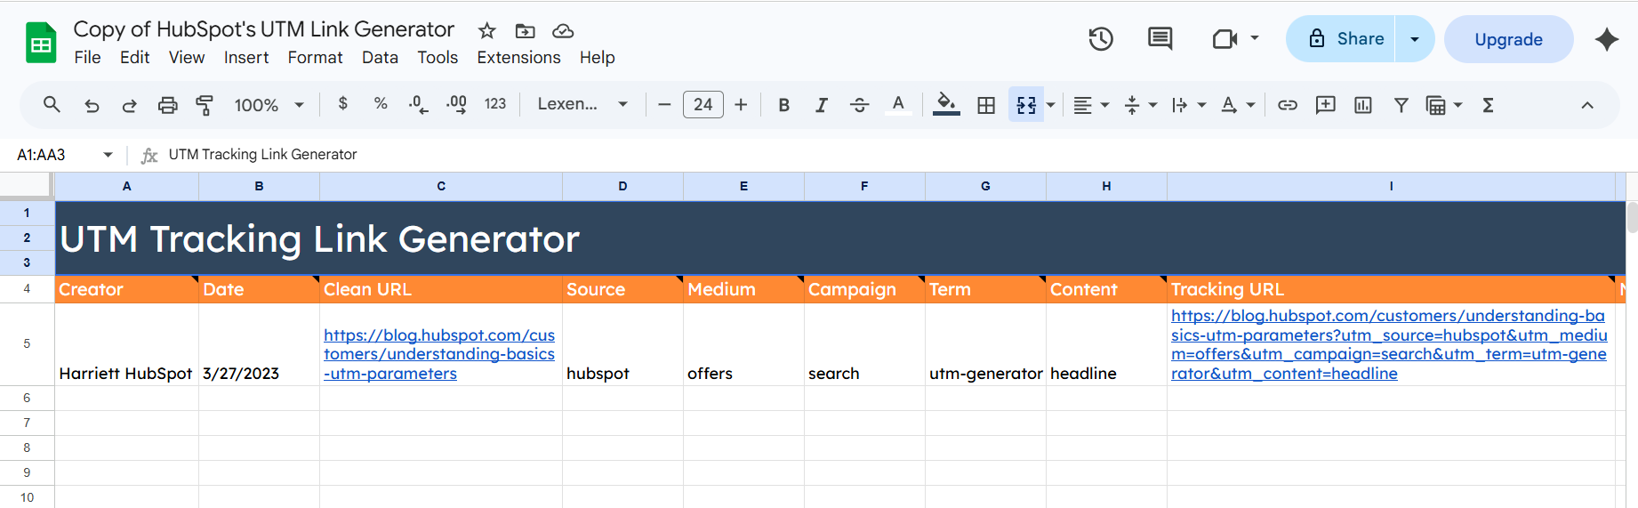
Task: Select column C header
Action: point(441,186)
